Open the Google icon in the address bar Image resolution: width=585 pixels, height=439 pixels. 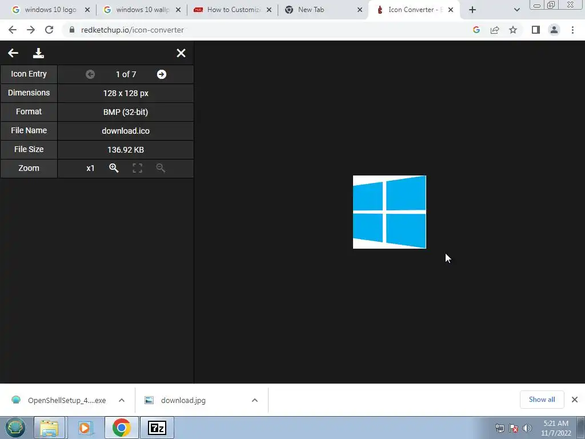(x=476, y=30)
